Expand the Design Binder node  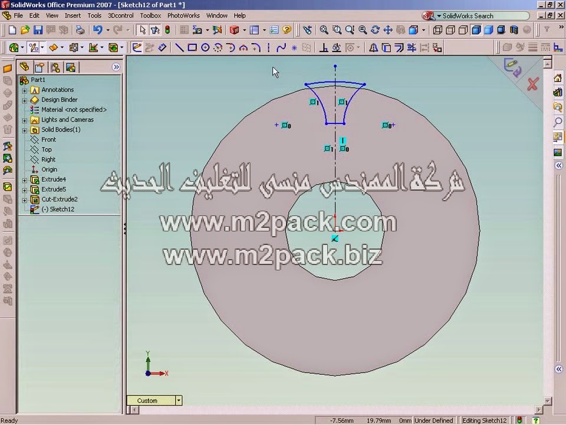pos(25,100)
